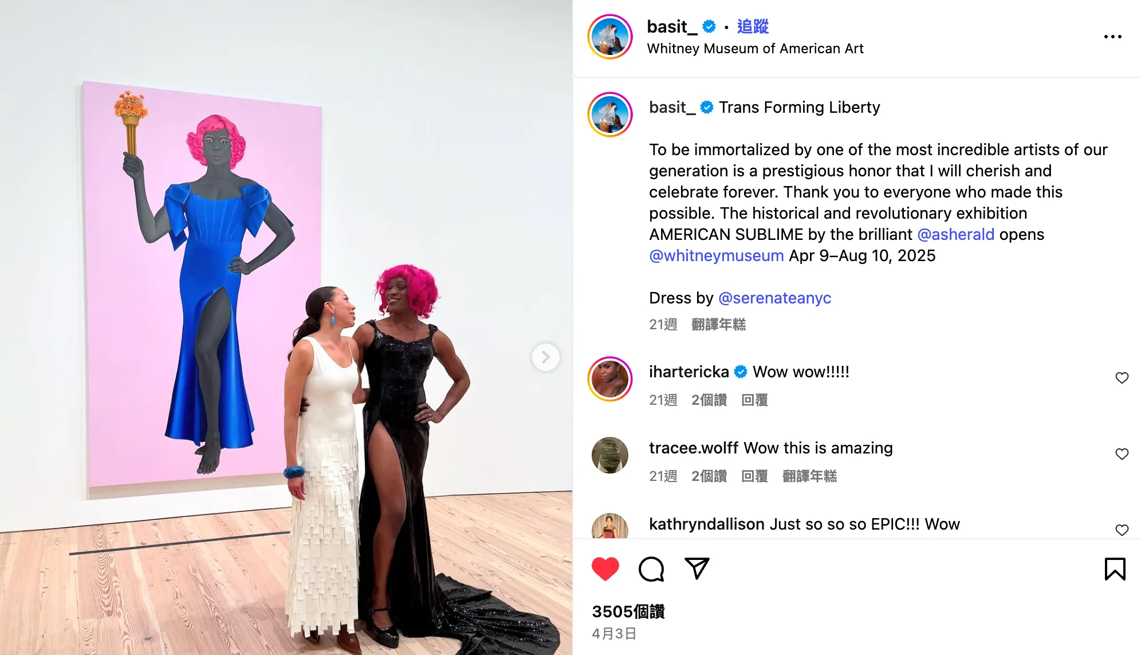Image resolution: width=1141 pixels, height=655 pixels.
Task: Open tracee.wolff's avatar
Action: [x=610, y=455]
